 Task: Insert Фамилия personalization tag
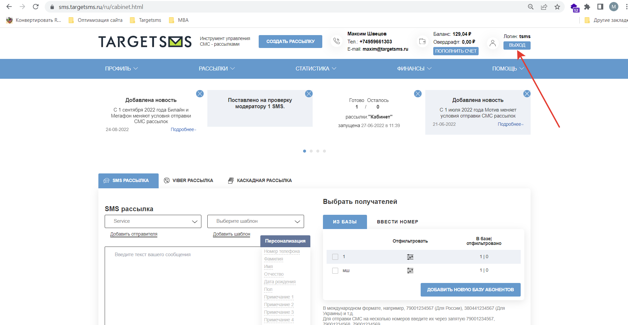click(x=274, y=259)
